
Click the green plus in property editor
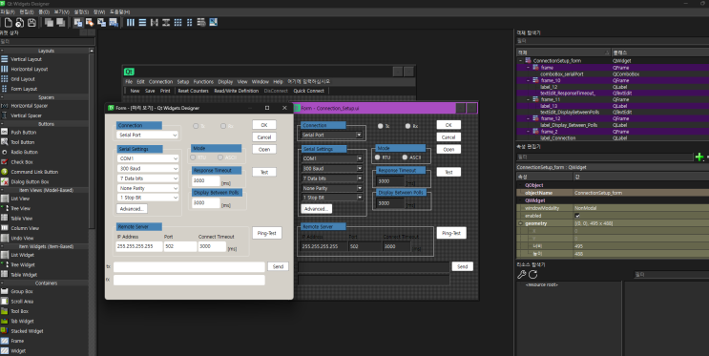click(x=699, y=157)
